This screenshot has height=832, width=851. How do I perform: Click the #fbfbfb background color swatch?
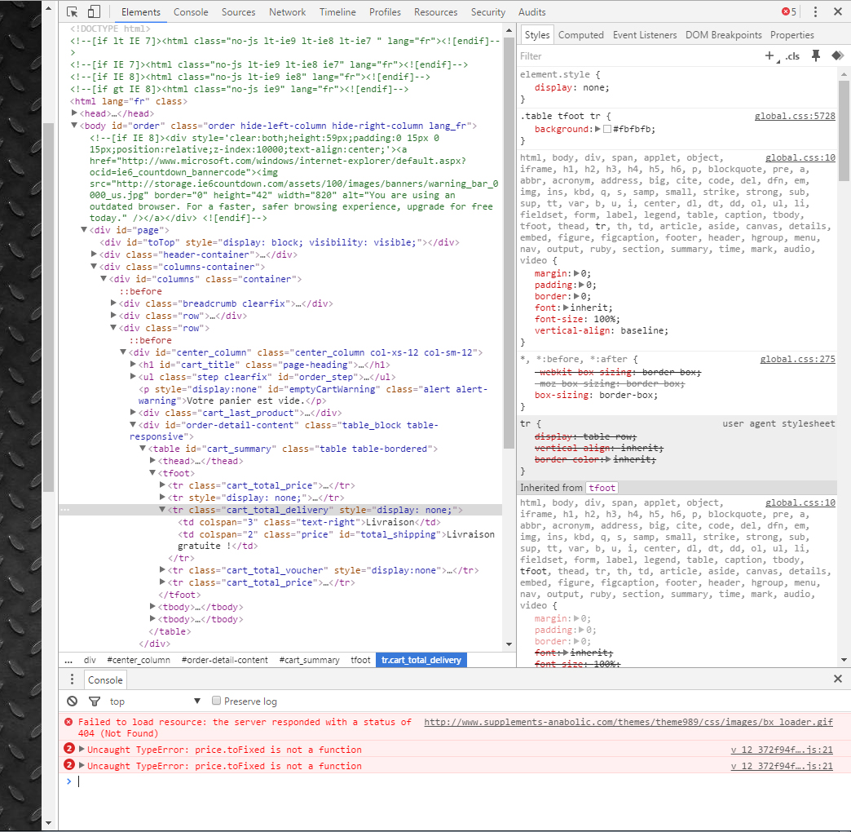[606, 129]
